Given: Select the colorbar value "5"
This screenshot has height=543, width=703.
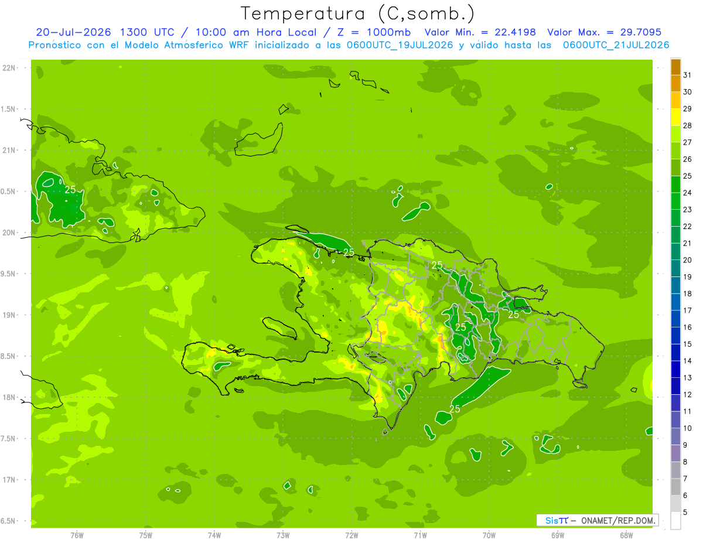Looking at the screenshot, I should 685,513.
